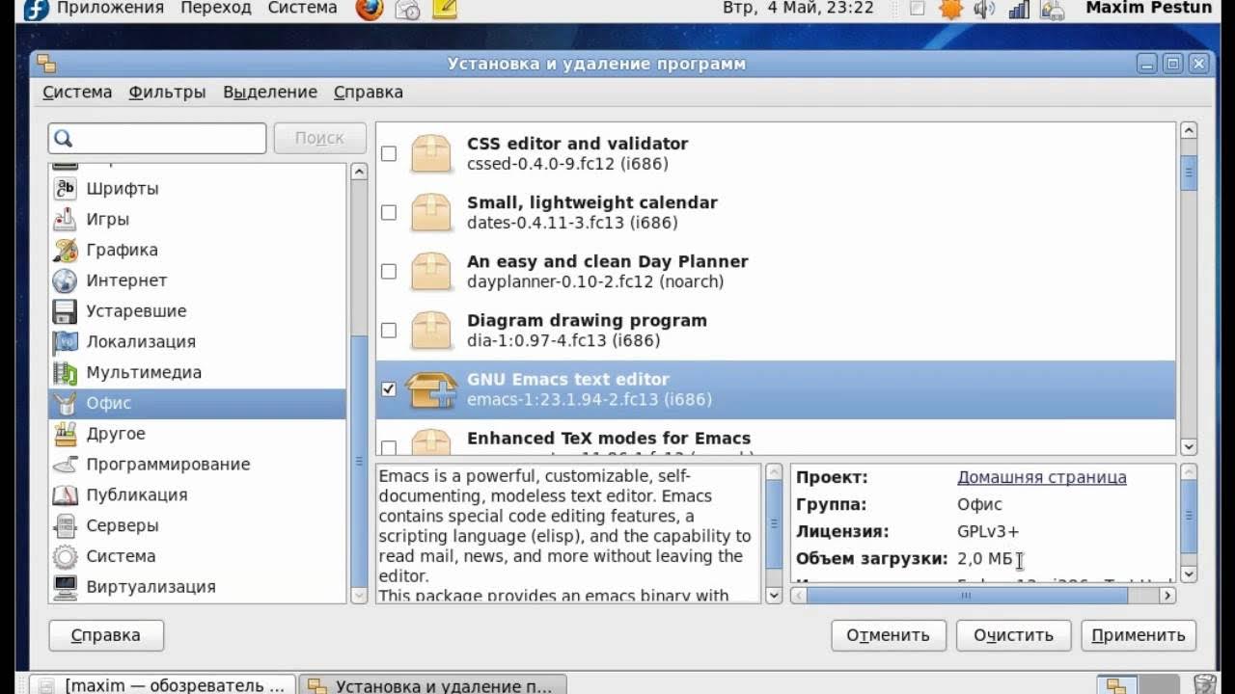
Task: Select the Игры category icon
Action: tap(65, 220)
